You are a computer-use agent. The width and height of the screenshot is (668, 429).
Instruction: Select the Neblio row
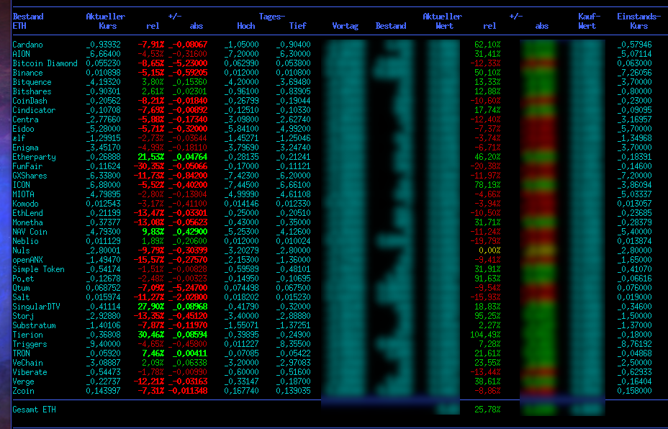click(x=26, y=242)
